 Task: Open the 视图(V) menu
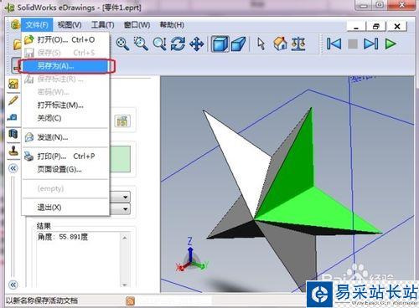click(70, 25)
